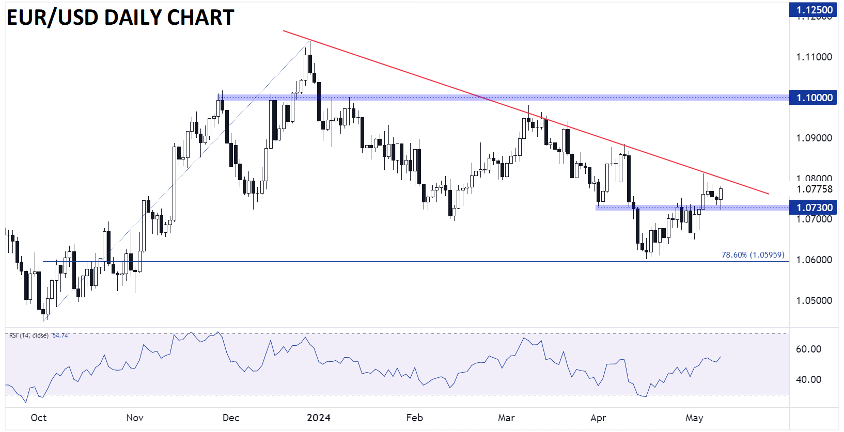Click the Oct date axis label

pos(39,418)
